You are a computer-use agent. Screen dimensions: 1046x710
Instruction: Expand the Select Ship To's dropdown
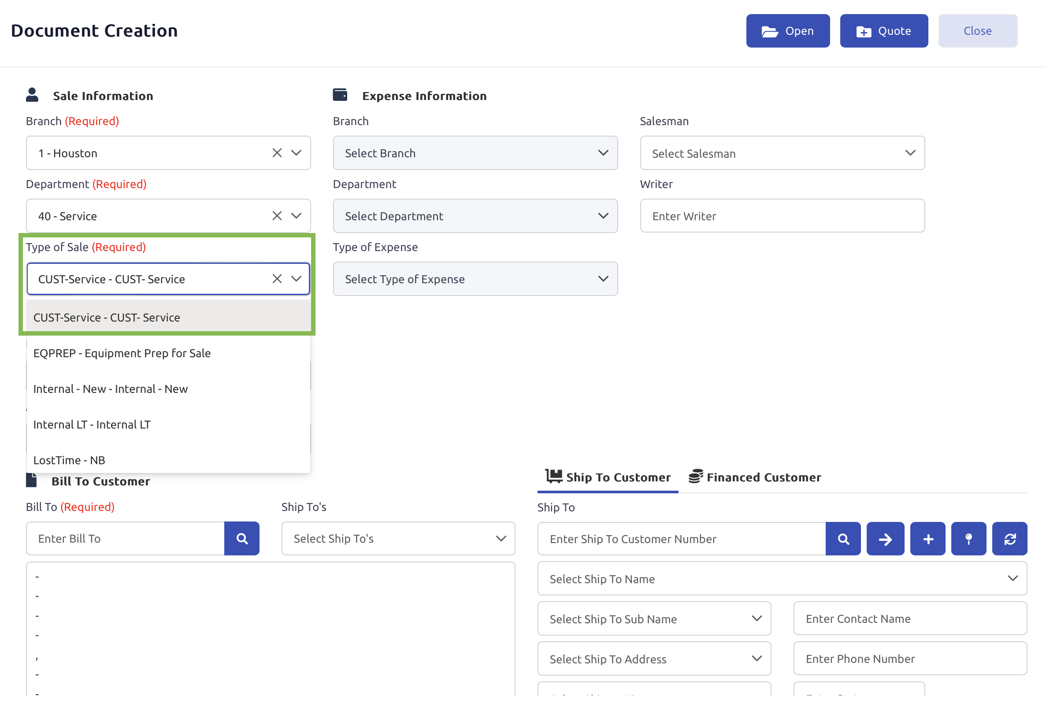tap(398, 539)
